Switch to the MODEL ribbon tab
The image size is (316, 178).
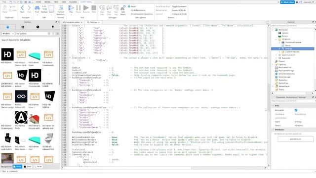pos(47,2)
